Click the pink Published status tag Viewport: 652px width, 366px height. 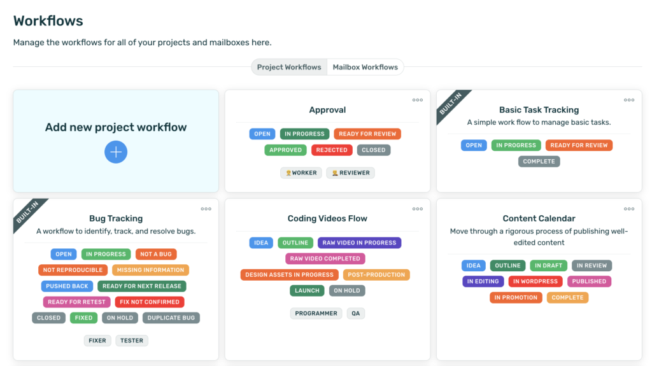589,281
